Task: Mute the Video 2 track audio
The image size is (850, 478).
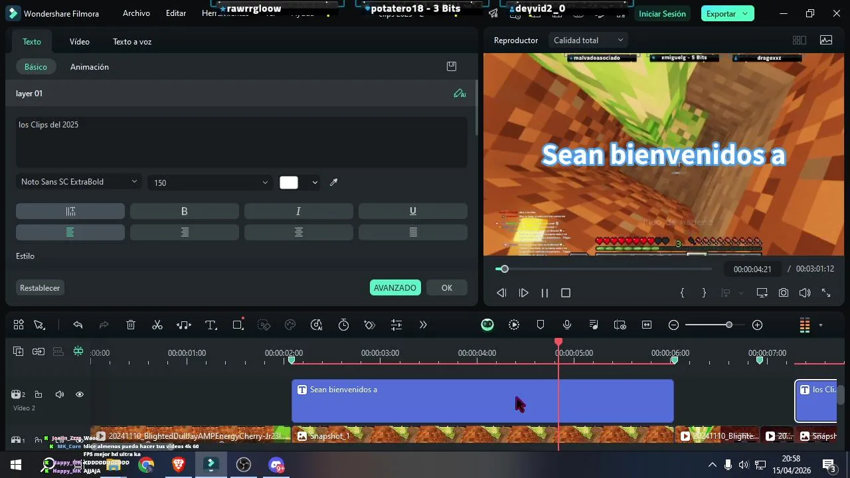Action: [x=59, y=394]
